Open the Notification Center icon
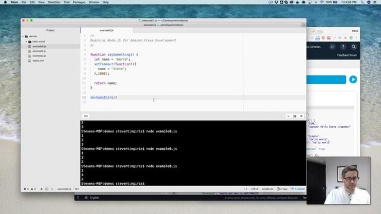 pos(375,2)
